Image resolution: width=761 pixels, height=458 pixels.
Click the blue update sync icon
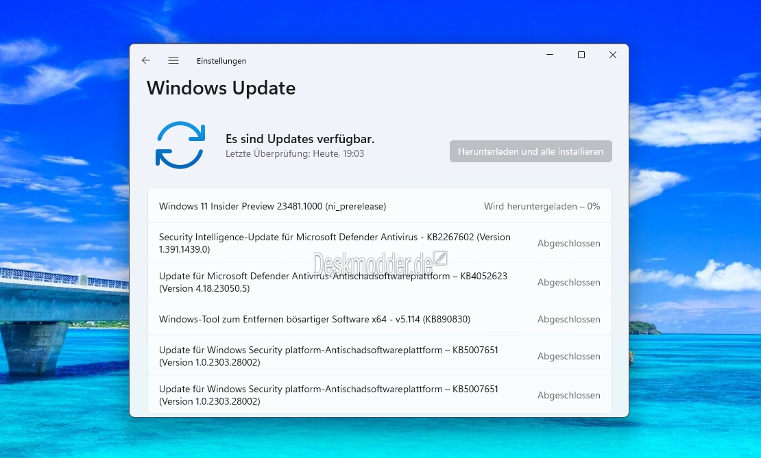click(180, 145)
